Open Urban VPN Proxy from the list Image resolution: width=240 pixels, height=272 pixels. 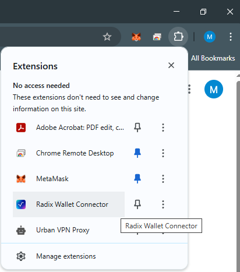(69, 230)
